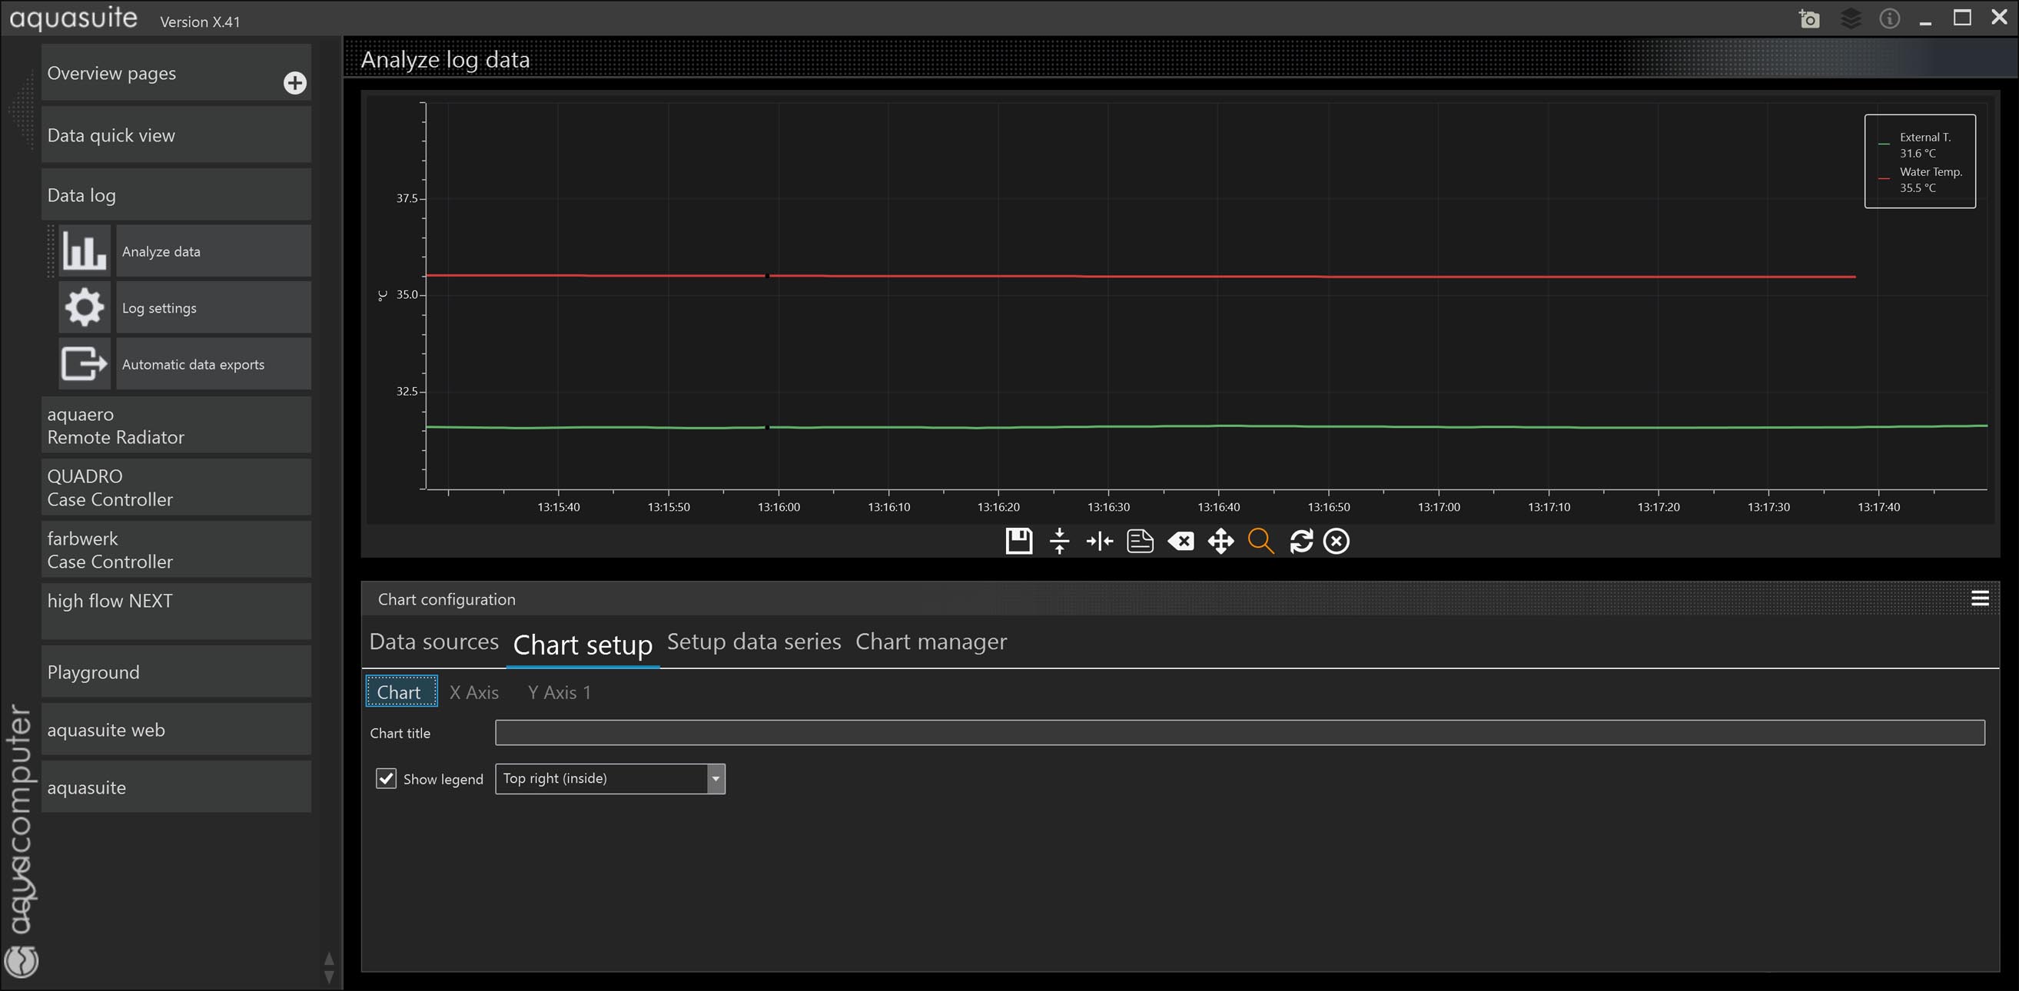The image size is (2019, 991).
Task: Switch to the Setup data series tab
Action: click(753, 641)
